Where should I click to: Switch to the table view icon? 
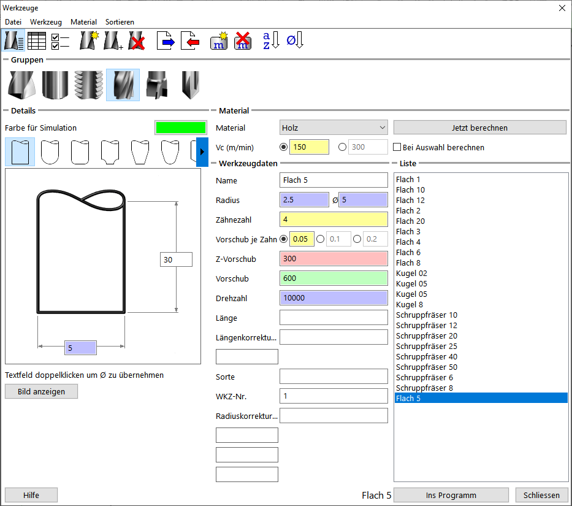pyautogui.click(x=37, y=41)
